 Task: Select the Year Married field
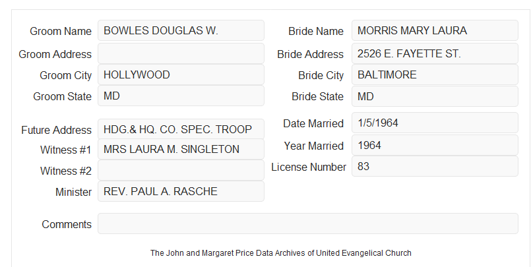click(x=435, y=145)
